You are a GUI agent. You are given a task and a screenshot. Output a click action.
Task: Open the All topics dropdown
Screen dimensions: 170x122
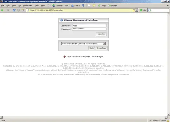pyautogui.click(x=66, y=6)
